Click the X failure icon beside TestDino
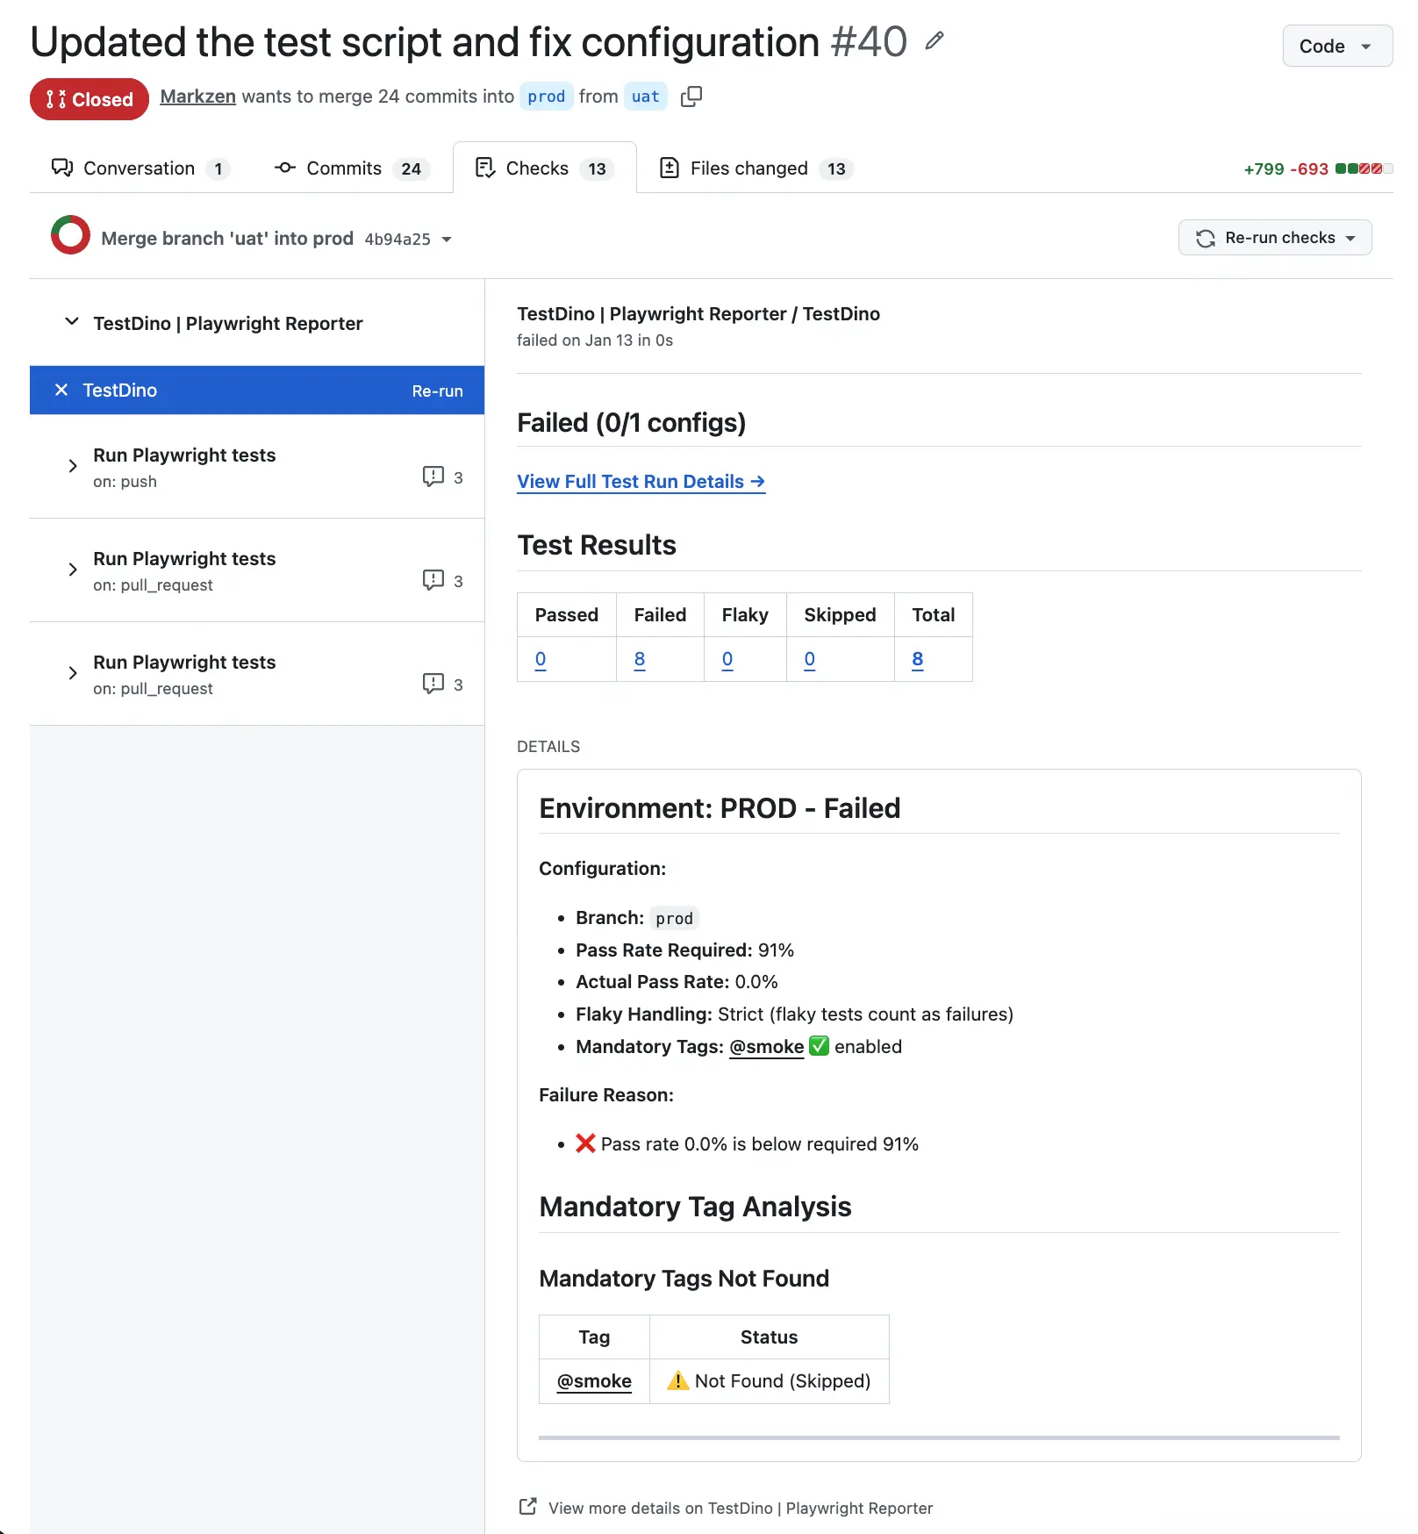 coord(61,390)
